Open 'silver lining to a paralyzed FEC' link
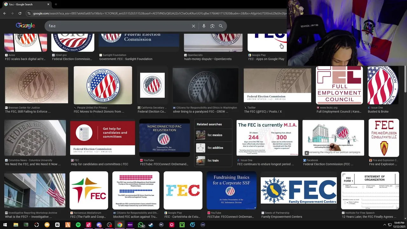Screen dimensions: 407x229 (201, 112)
